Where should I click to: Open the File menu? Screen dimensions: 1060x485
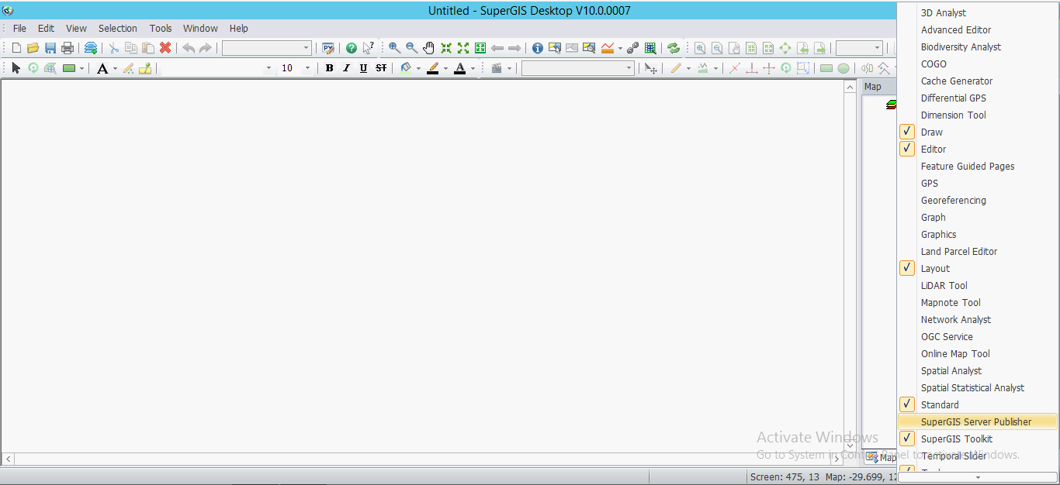[20, 29]
